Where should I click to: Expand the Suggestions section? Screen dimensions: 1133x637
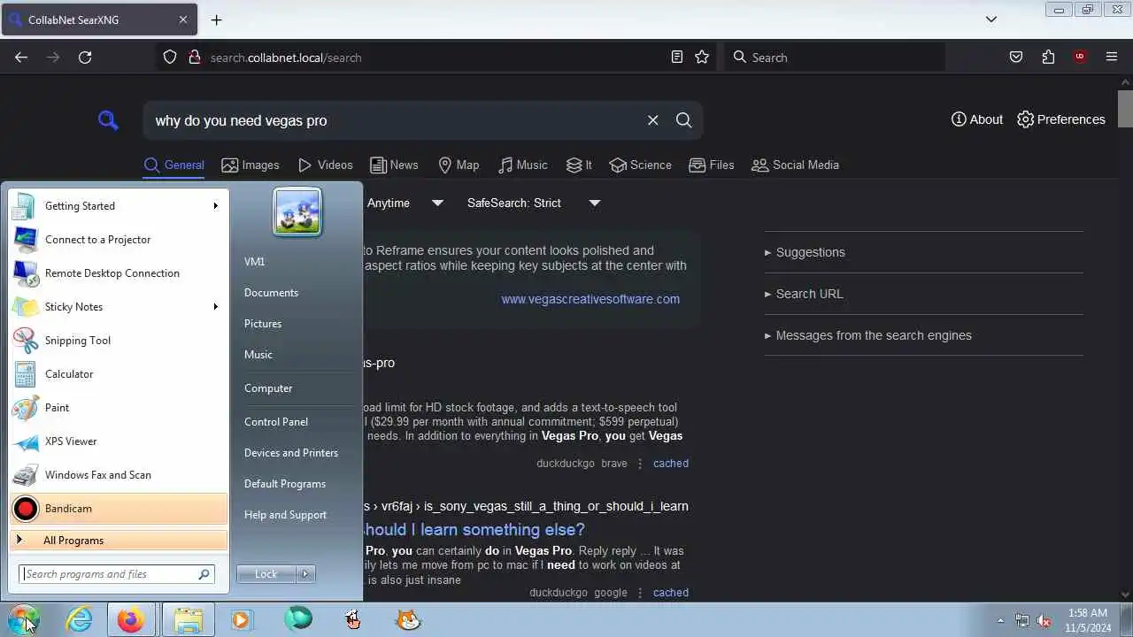point(805,252)
